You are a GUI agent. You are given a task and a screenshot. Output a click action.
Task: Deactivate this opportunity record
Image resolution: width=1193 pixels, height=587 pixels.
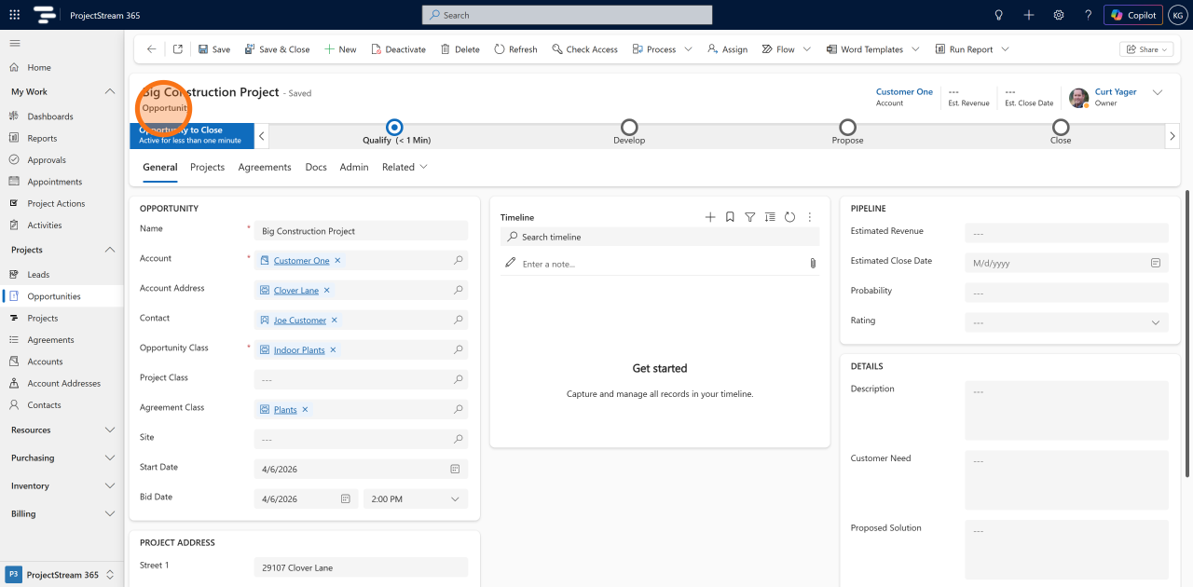tap(398, 49)
